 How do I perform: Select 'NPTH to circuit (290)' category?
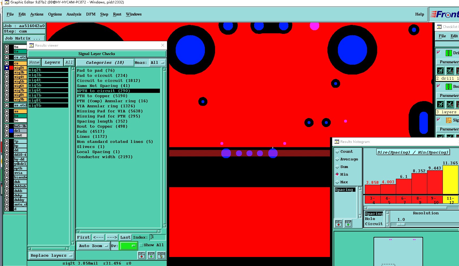[x=118, y=91]
